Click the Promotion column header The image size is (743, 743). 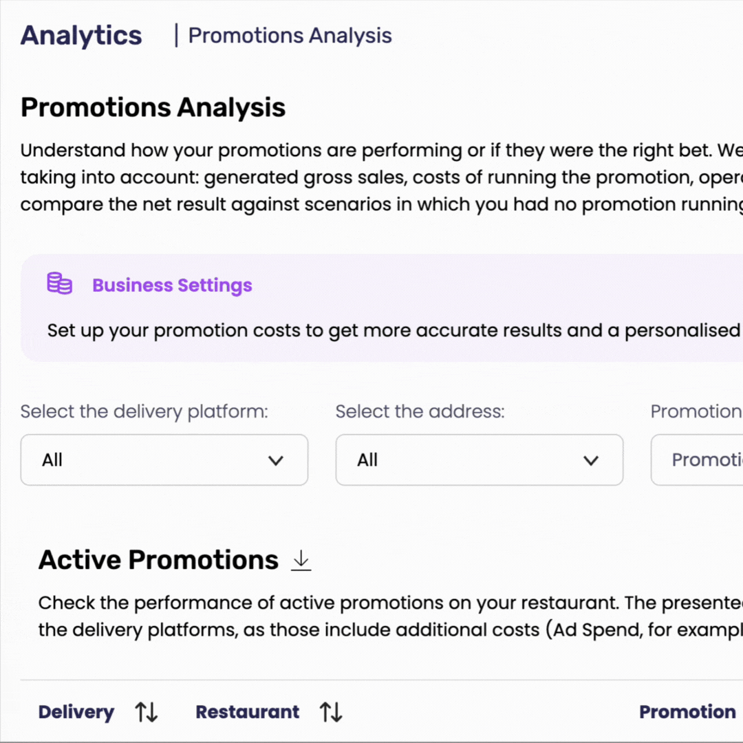pyautogui.click(x=687, y=712)
